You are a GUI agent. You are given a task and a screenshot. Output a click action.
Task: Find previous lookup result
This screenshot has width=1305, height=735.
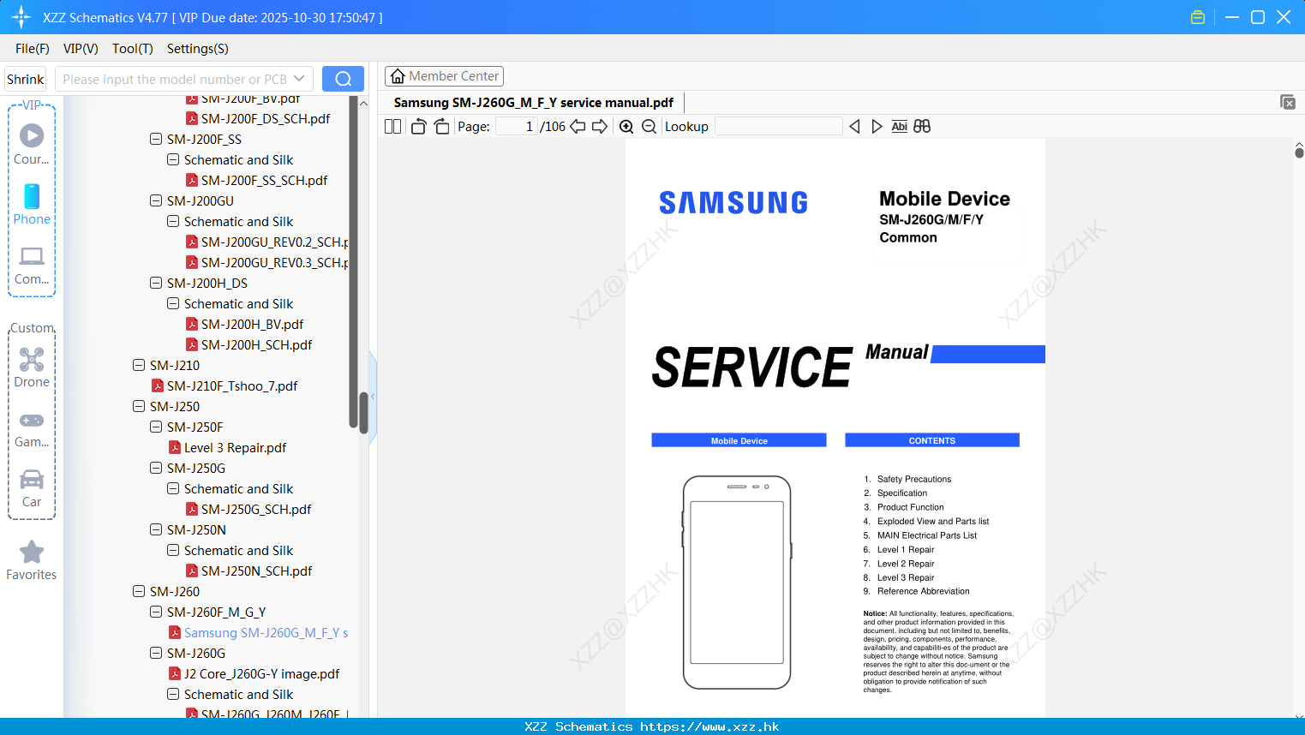(854, 127)
